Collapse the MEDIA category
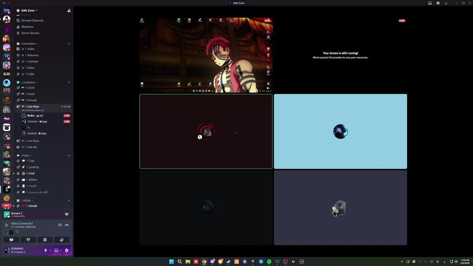 point(27,201)
